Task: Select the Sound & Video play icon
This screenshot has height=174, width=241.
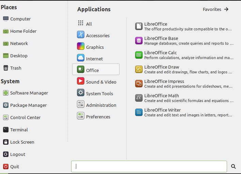Action: click(81, 81)
